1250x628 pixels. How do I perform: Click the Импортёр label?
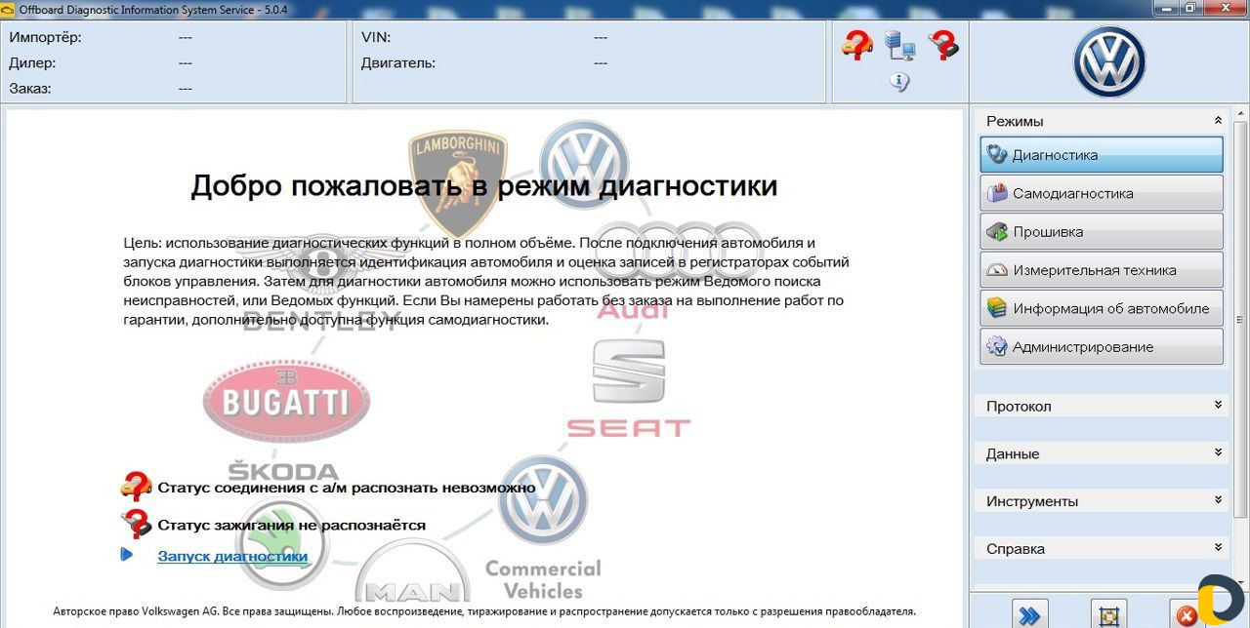tap(46, 37)
